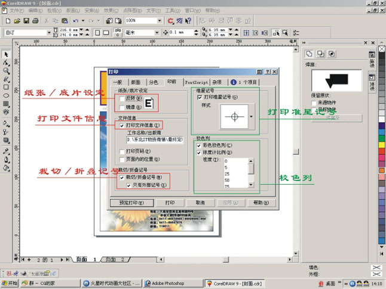This screenshot has width=386, height=289.
Task: Click the 取消 (Cancel) button
Action: point(200,203)
